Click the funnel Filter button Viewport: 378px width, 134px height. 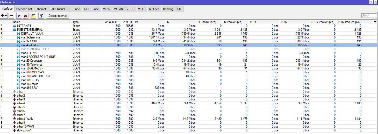(x=41, y=16)
